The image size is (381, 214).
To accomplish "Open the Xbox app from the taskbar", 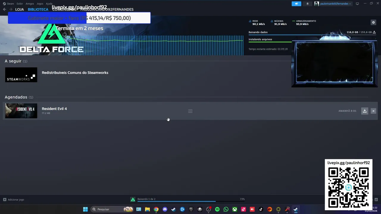I will tap(235, 209).
